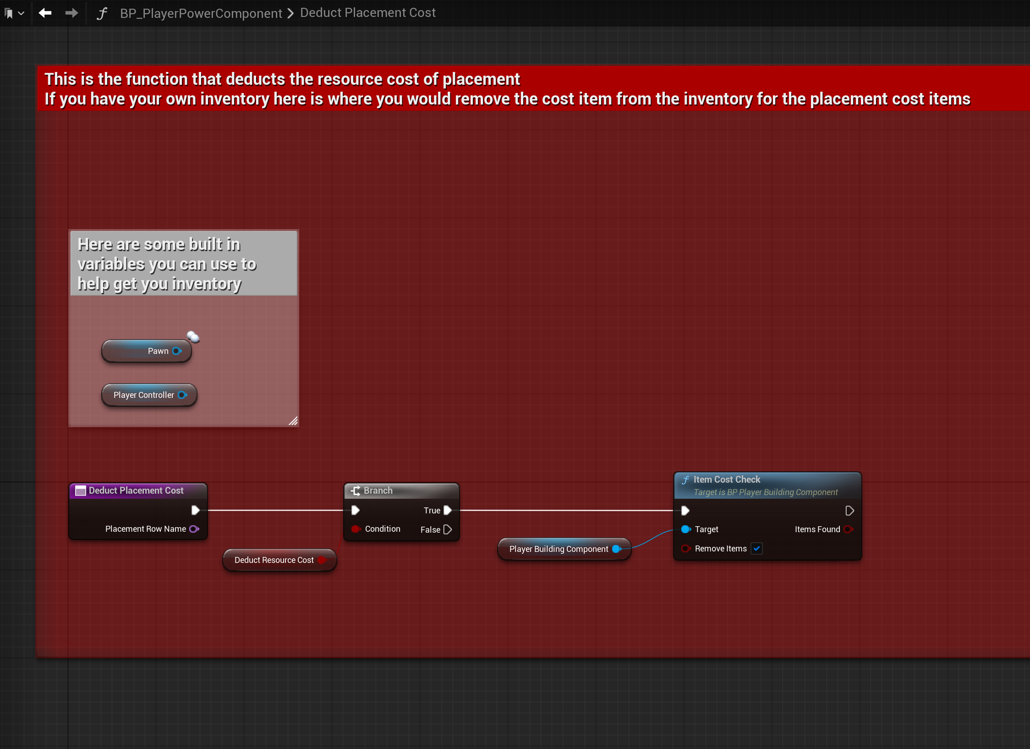Screen dimensions: 1030x749
Task: Select the Item Cost Check node title
Action: click(x=727, y=479)
